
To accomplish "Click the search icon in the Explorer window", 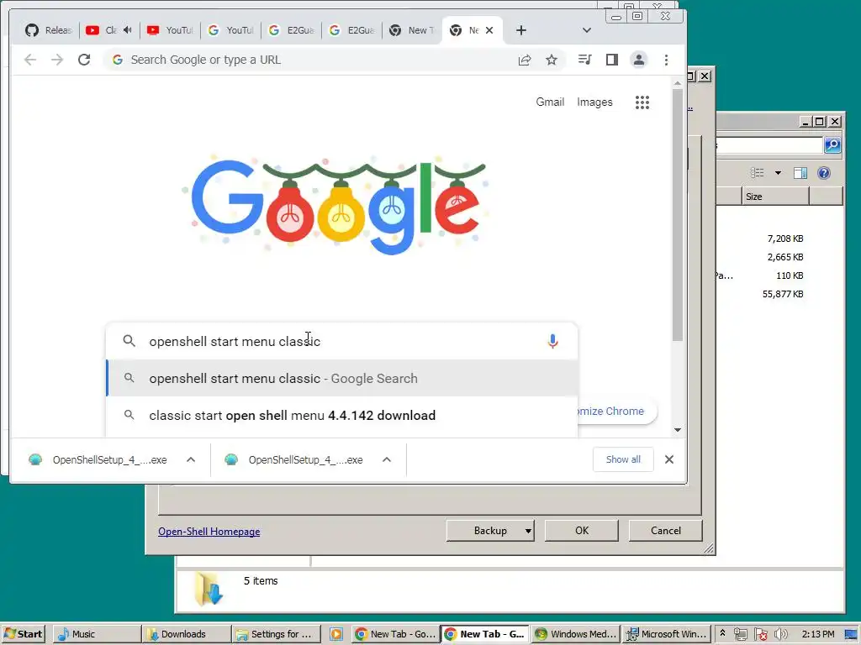I will [x=832, y=144].
